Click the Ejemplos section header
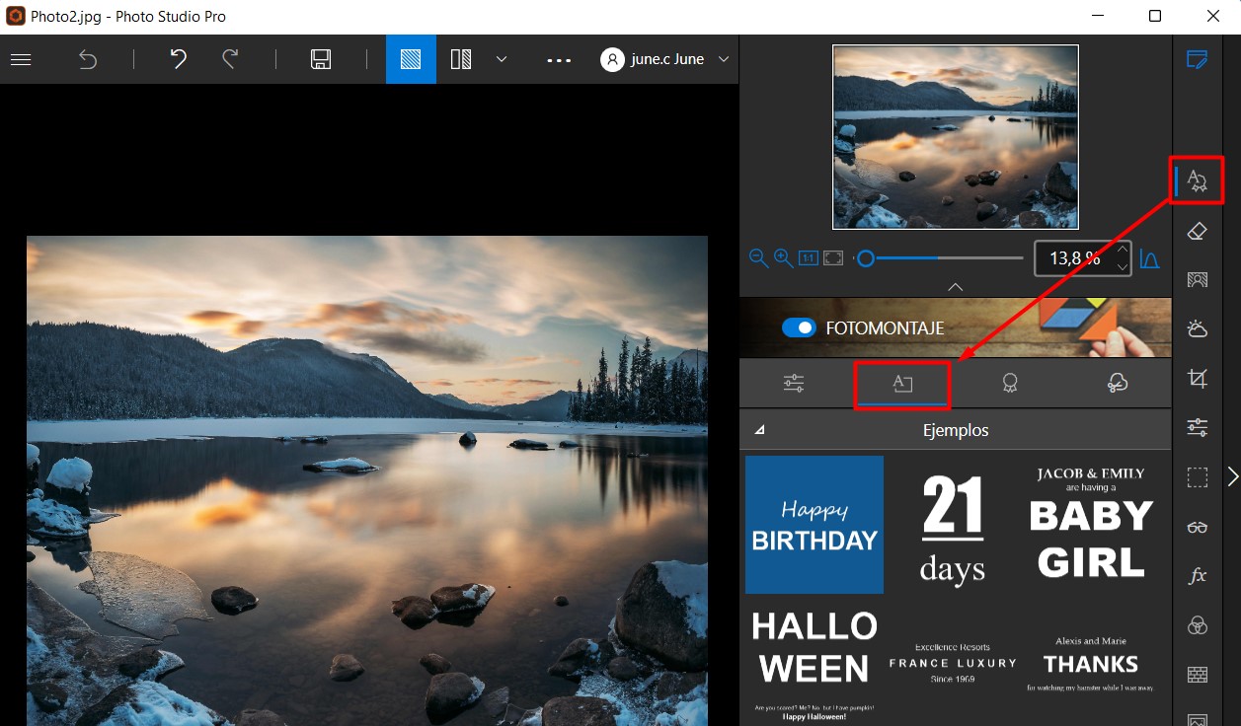 click(x=956, y=430)
